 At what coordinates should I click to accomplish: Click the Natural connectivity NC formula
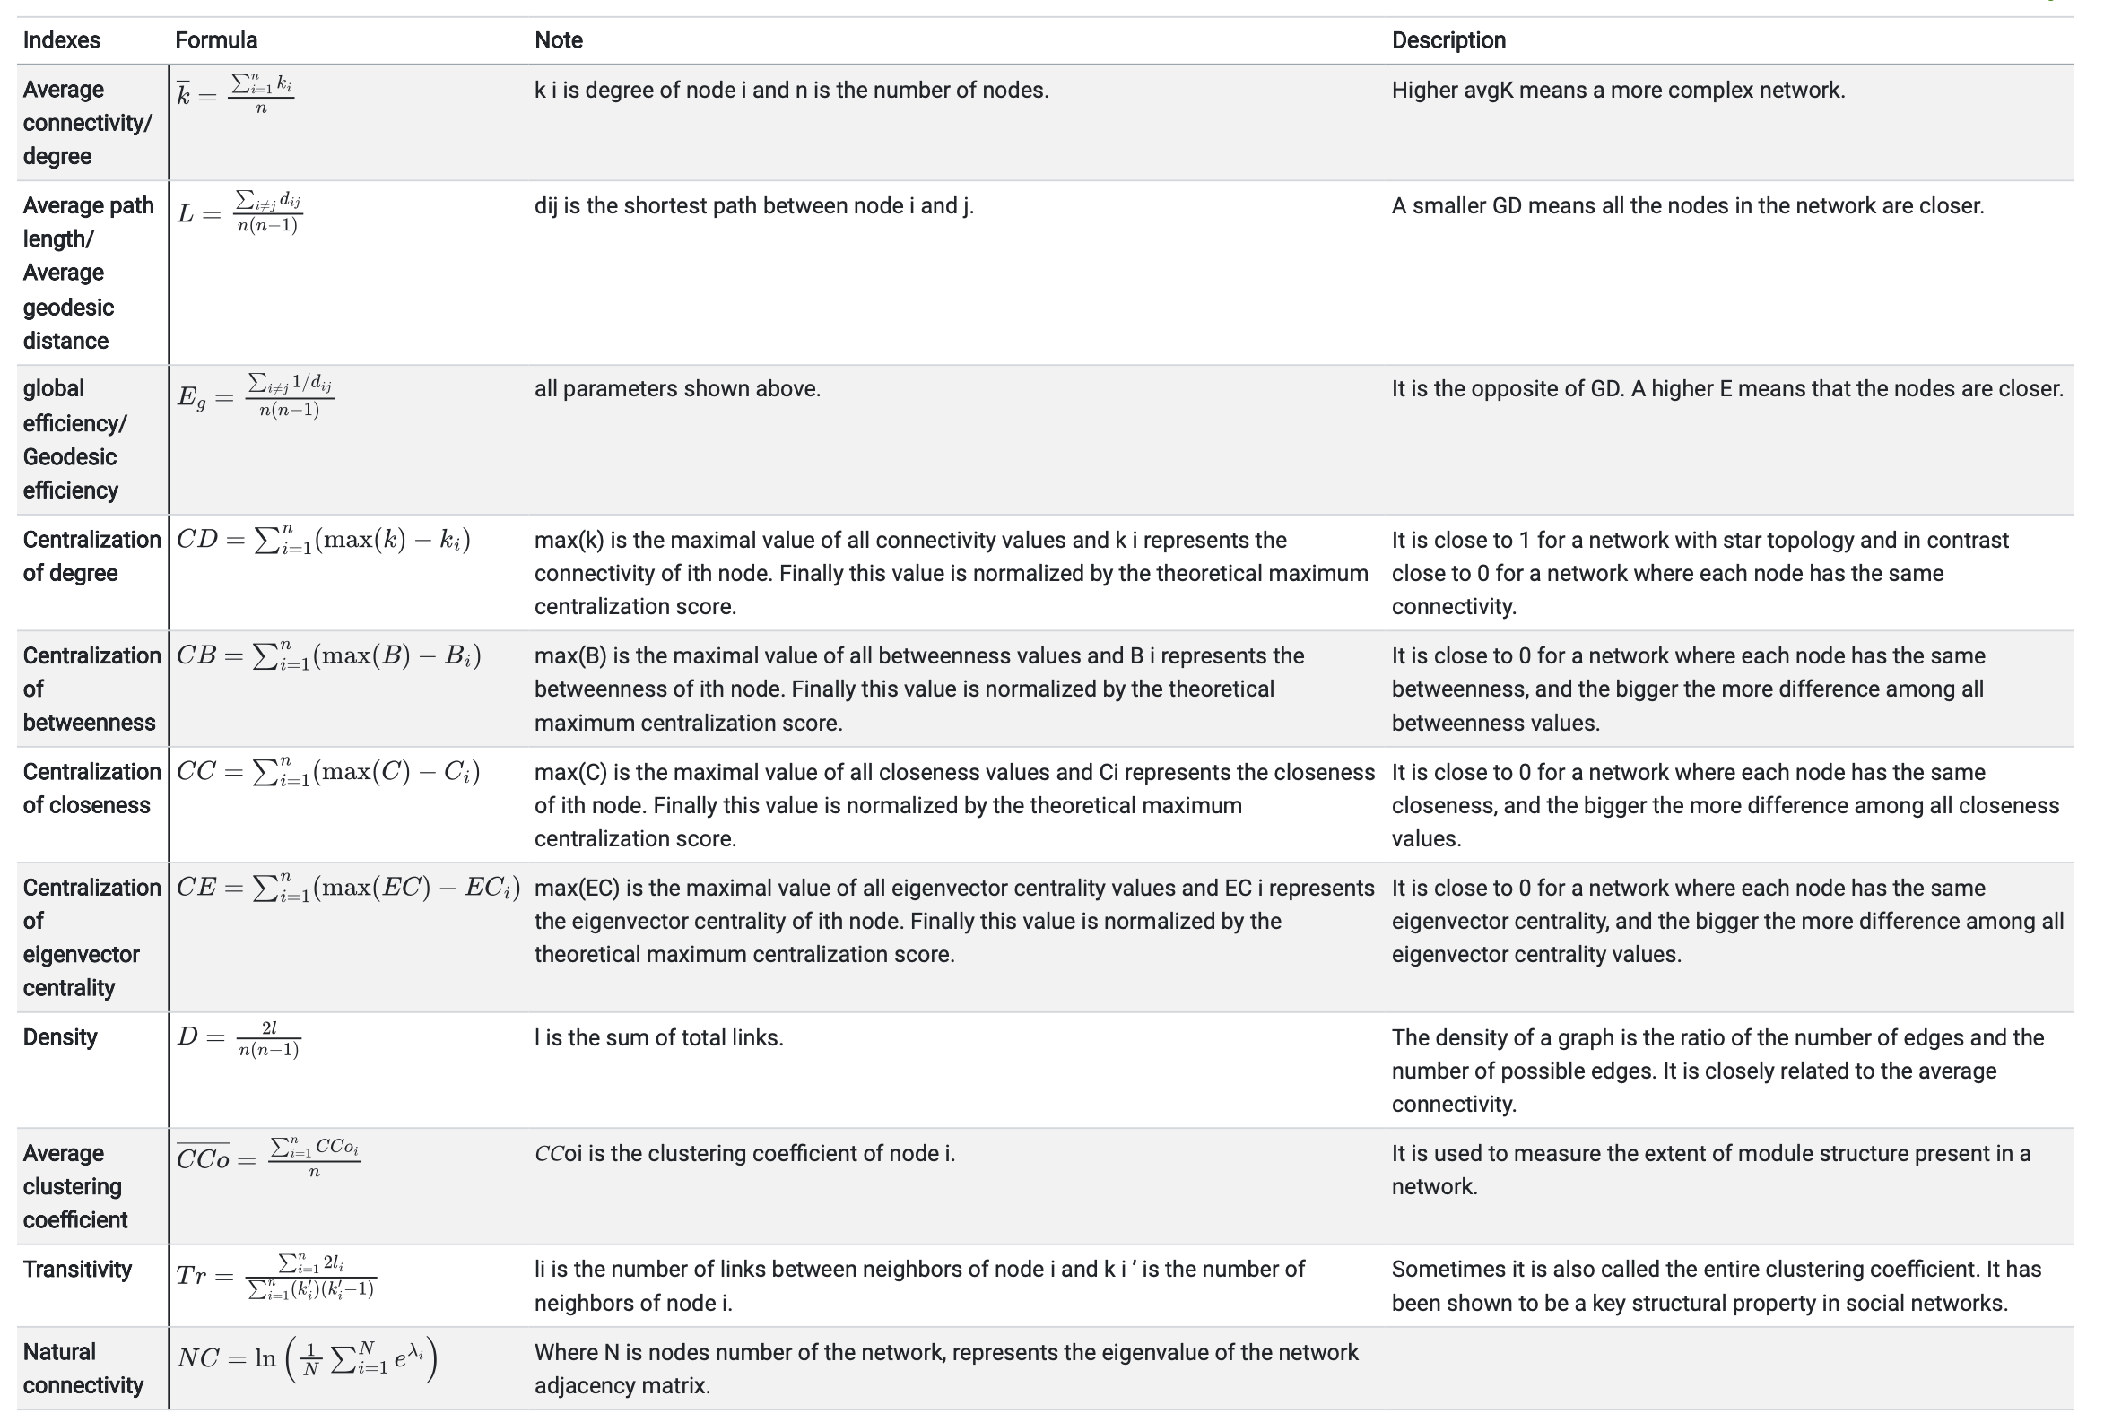click(307, 1360)
